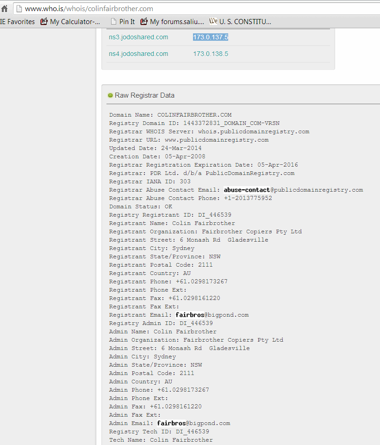Click Admin Street 6 Monash Rd
380x445 pixels.
click(180, 348)
